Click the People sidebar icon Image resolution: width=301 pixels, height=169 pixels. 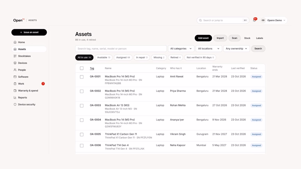point(15,70)
